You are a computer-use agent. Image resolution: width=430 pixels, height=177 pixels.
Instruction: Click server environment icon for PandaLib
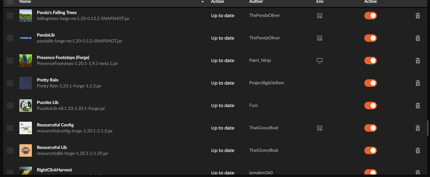click(319, 38)
